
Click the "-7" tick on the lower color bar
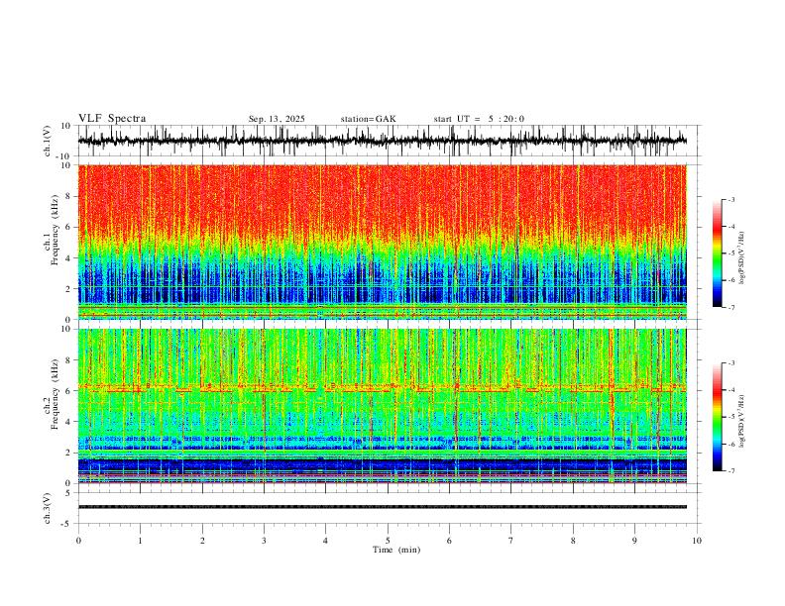point(730,471)
